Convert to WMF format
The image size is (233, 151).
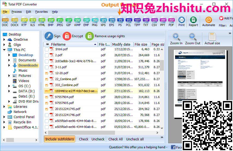coord(77,22)
